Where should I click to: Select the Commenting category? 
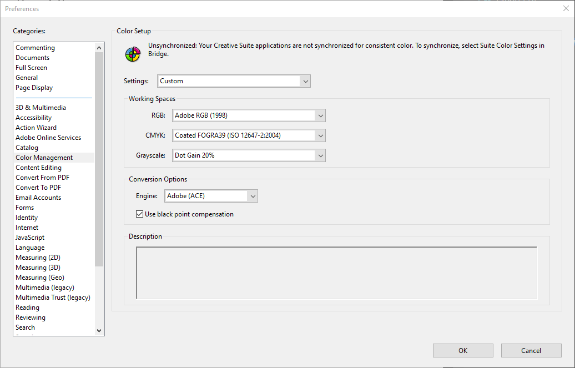coord(35,48)
